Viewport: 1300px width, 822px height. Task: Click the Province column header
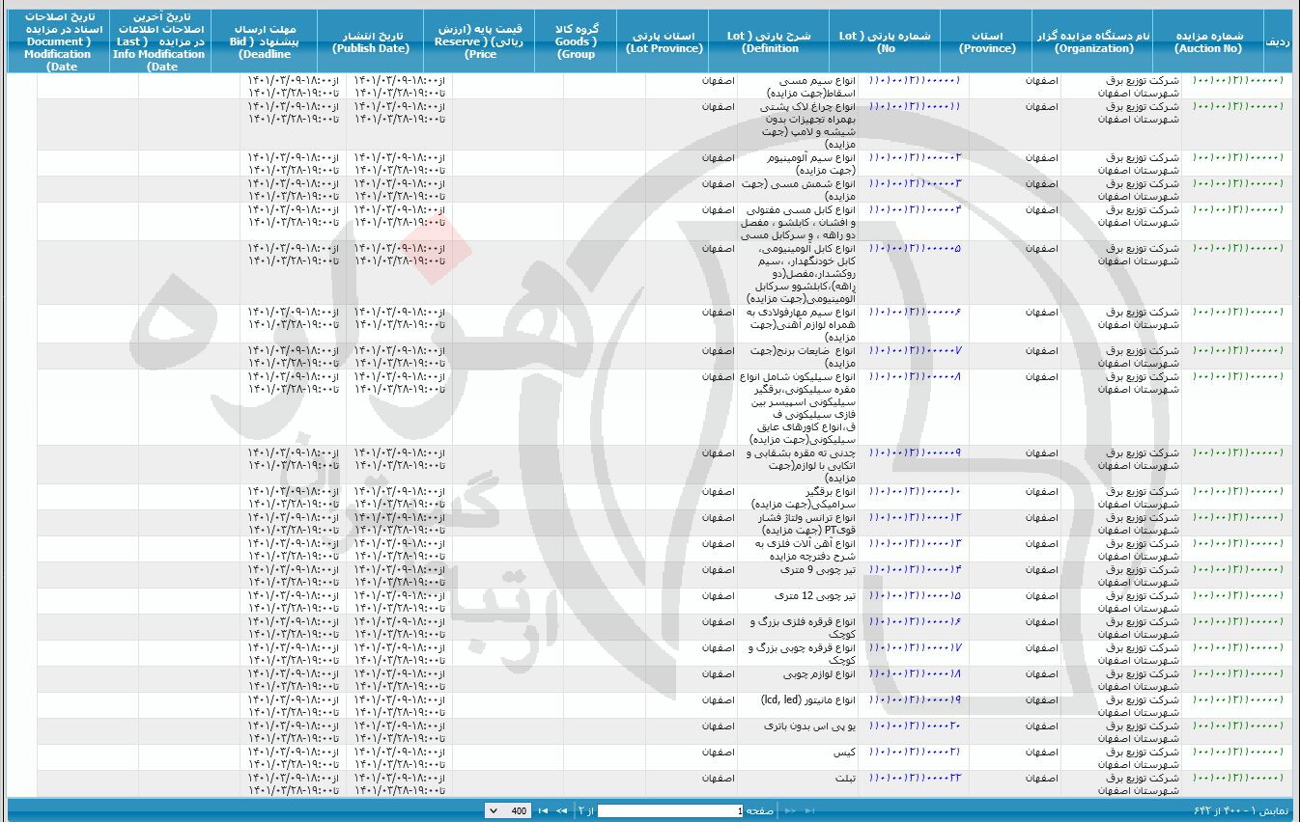pos(986,42)
